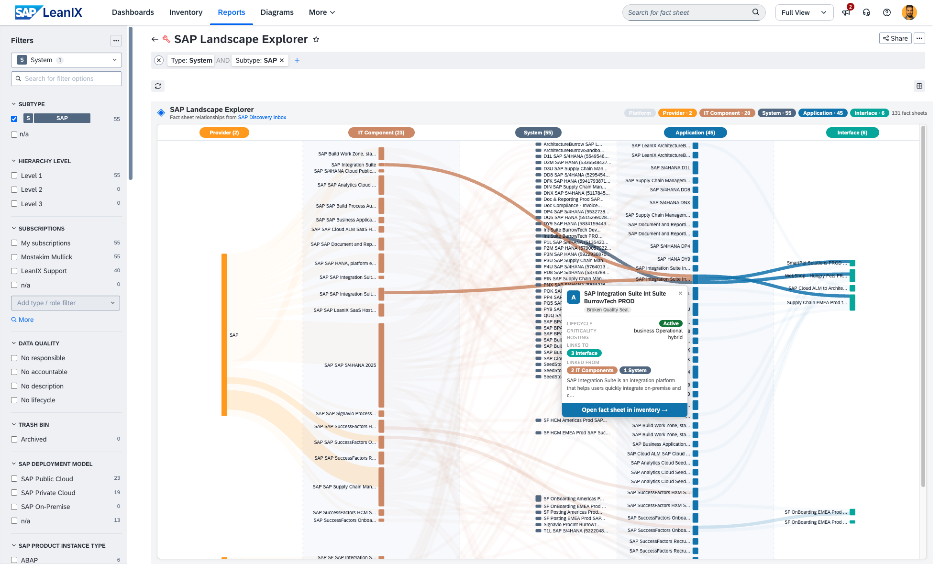Check the Archived checkbox

point(14,439)
